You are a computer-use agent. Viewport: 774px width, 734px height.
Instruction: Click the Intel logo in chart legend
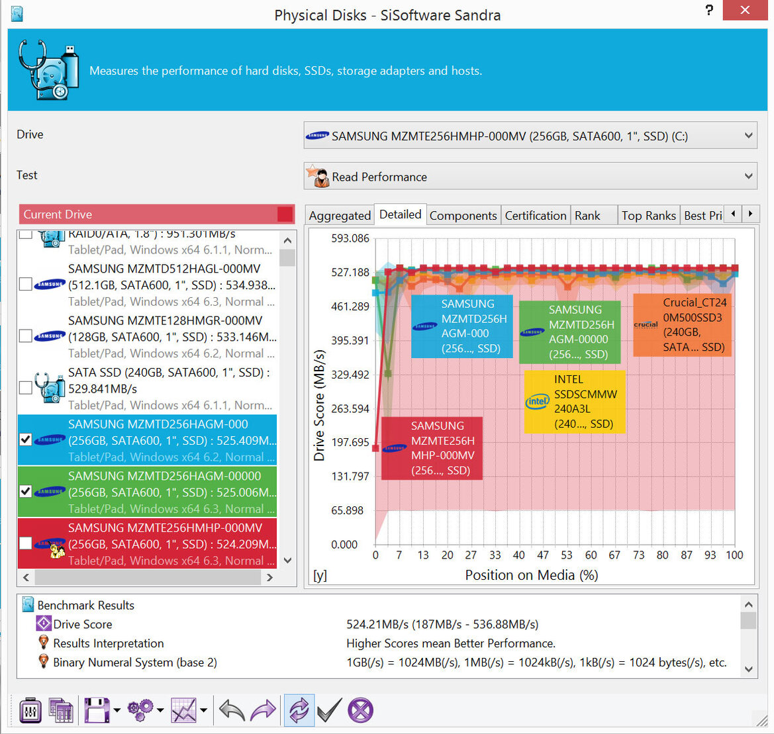(537, 402)
